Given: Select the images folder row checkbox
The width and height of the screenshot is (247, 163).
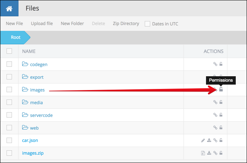Looking at the screenshot, I should click(x=9, y=90).
